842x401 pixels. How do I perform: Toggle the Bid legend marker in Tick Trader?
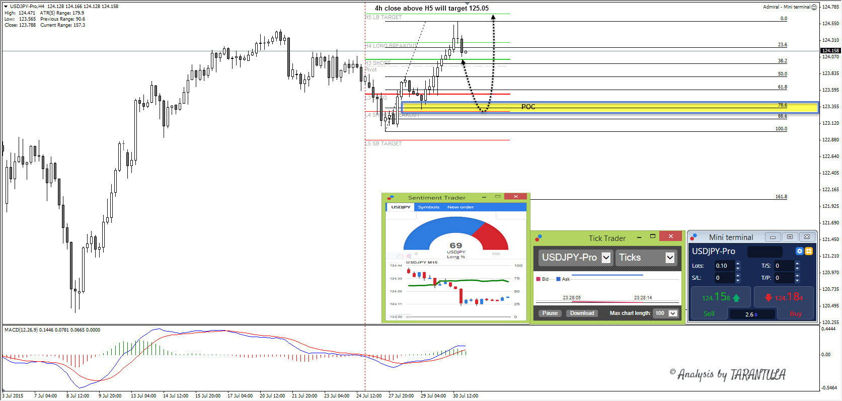pos(539,279)
